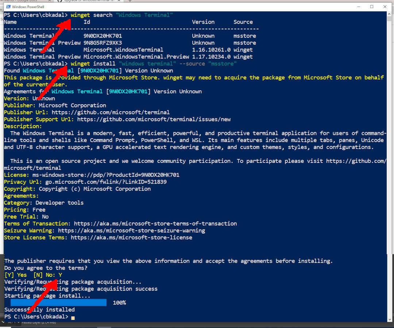Click the maximize icon of the PowerShell window
394x328 pixels.
(372, 7)
